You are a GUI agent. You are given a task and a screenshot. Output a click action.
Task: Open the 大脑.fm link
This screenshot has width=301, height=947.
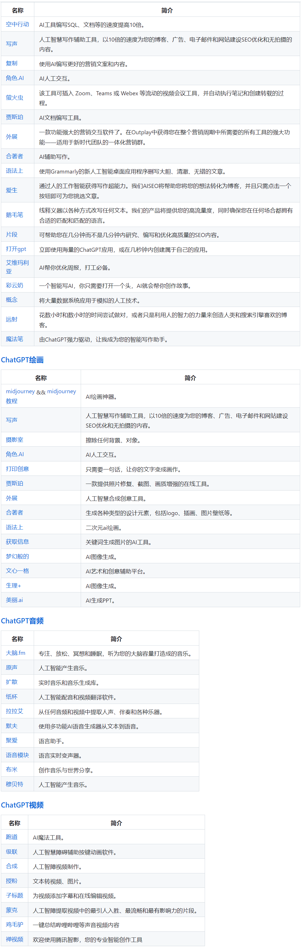click(15, 653)
